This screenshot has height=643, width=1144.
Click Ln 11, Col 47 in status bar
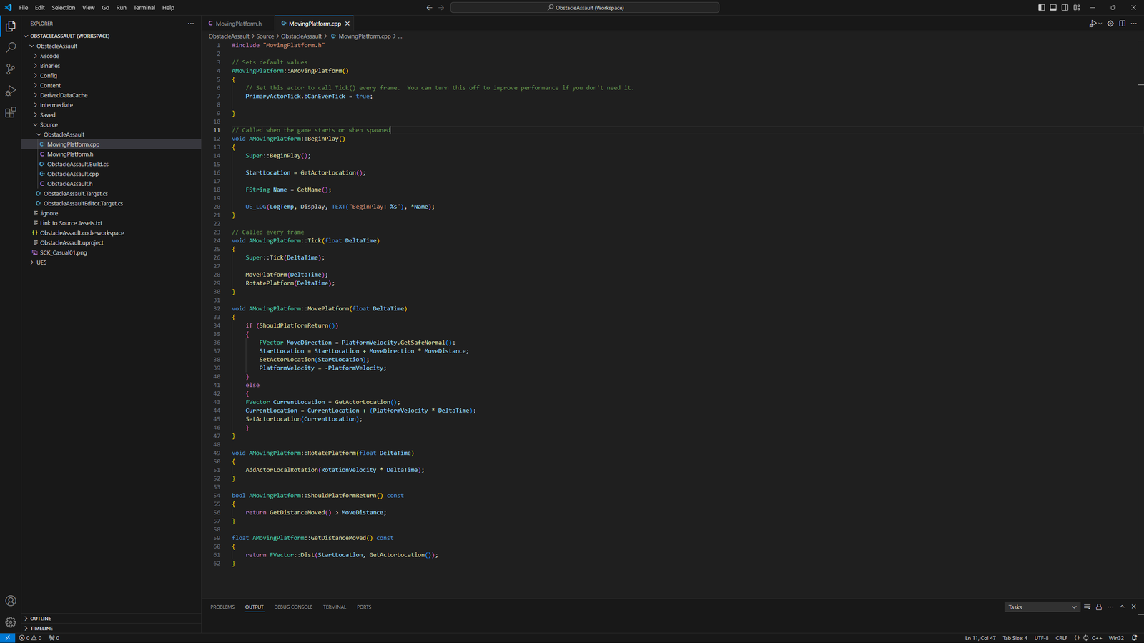click(980, 638)
